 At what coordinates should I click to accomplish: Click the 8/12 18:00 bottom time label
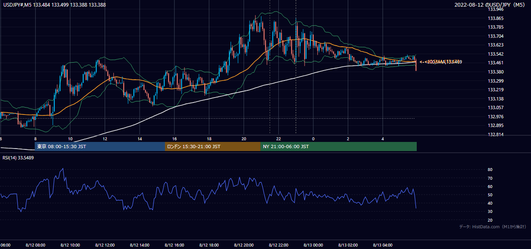(209, 245)
